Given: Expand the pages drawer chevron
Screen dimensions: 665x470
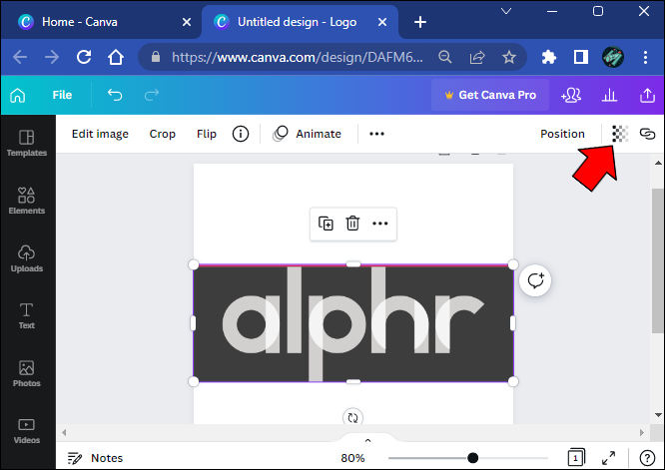Looking at the screenshot, I should (367, 441).
